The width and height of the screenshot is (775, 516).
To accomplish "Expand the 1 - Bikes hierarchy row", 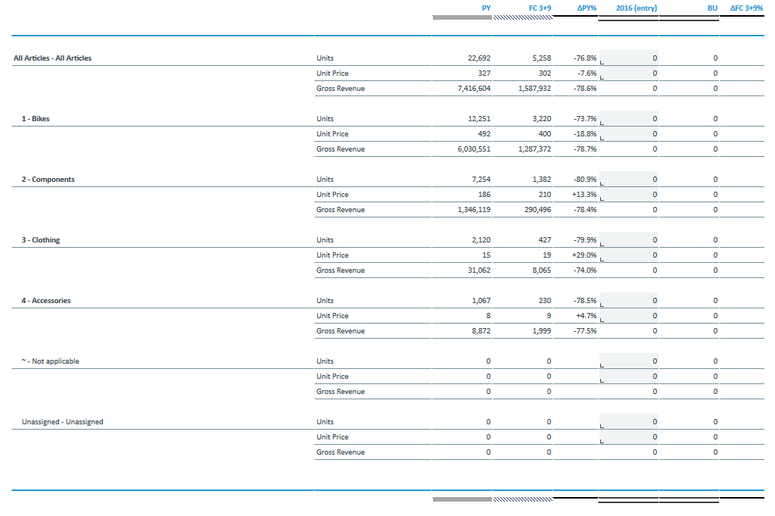I will pyautogui.click(x=35, y=118).
